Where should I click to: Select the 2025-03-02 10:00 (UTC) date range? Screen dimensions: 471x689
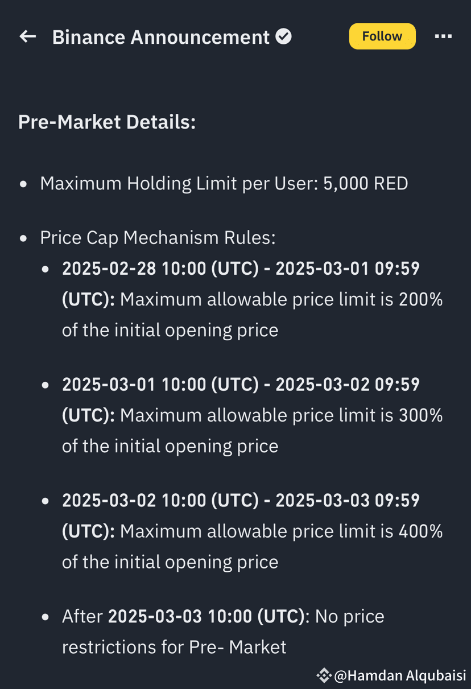(241, 515)
